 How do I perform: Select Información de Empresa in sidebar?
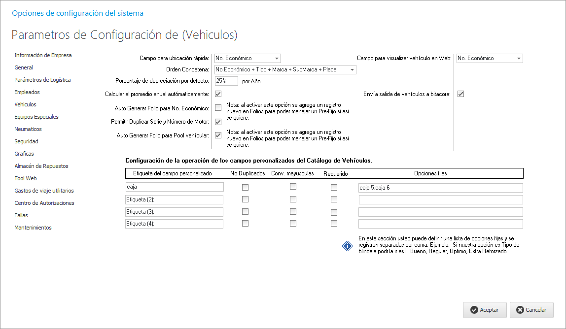pyautogui.click(x=43, y=55)
